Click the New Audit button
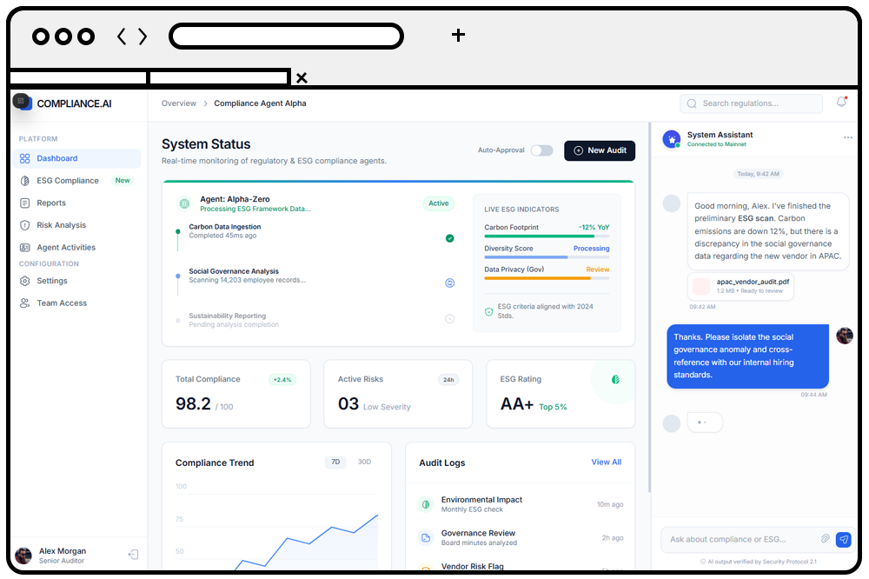This screenshot has width=869, height=579. coord(600,150)
